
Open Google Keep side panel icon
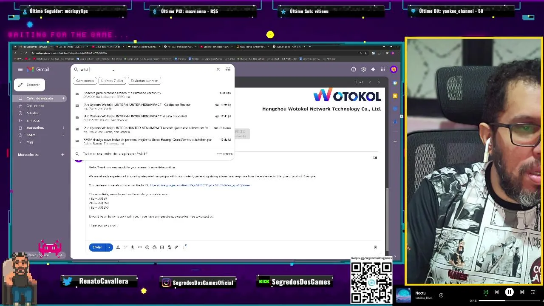click(x=395, y=96)
